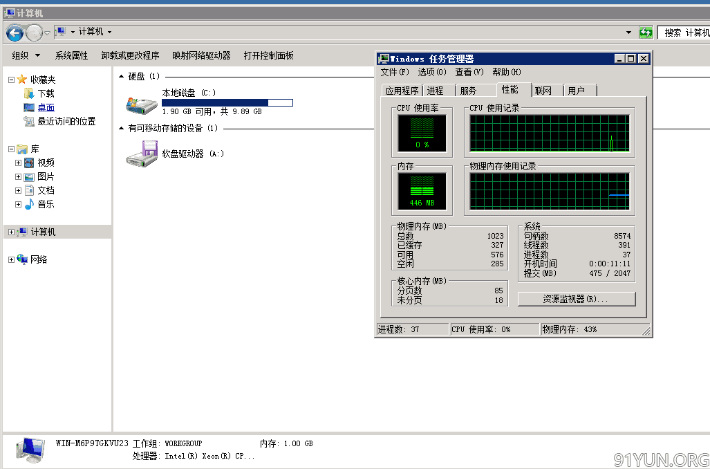
Task: Click 卸载或更改程序 toolbar button
Action: coord(130,55)
